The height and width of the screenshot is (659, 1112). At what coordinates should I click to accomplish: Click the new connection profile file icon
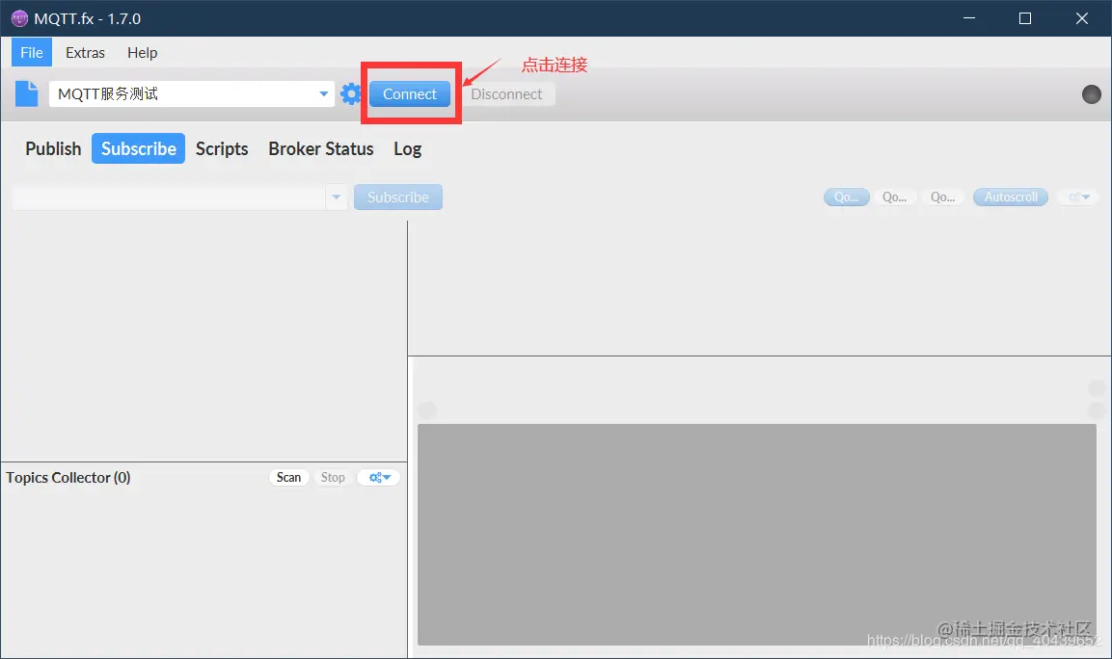[x=26, y=93]
